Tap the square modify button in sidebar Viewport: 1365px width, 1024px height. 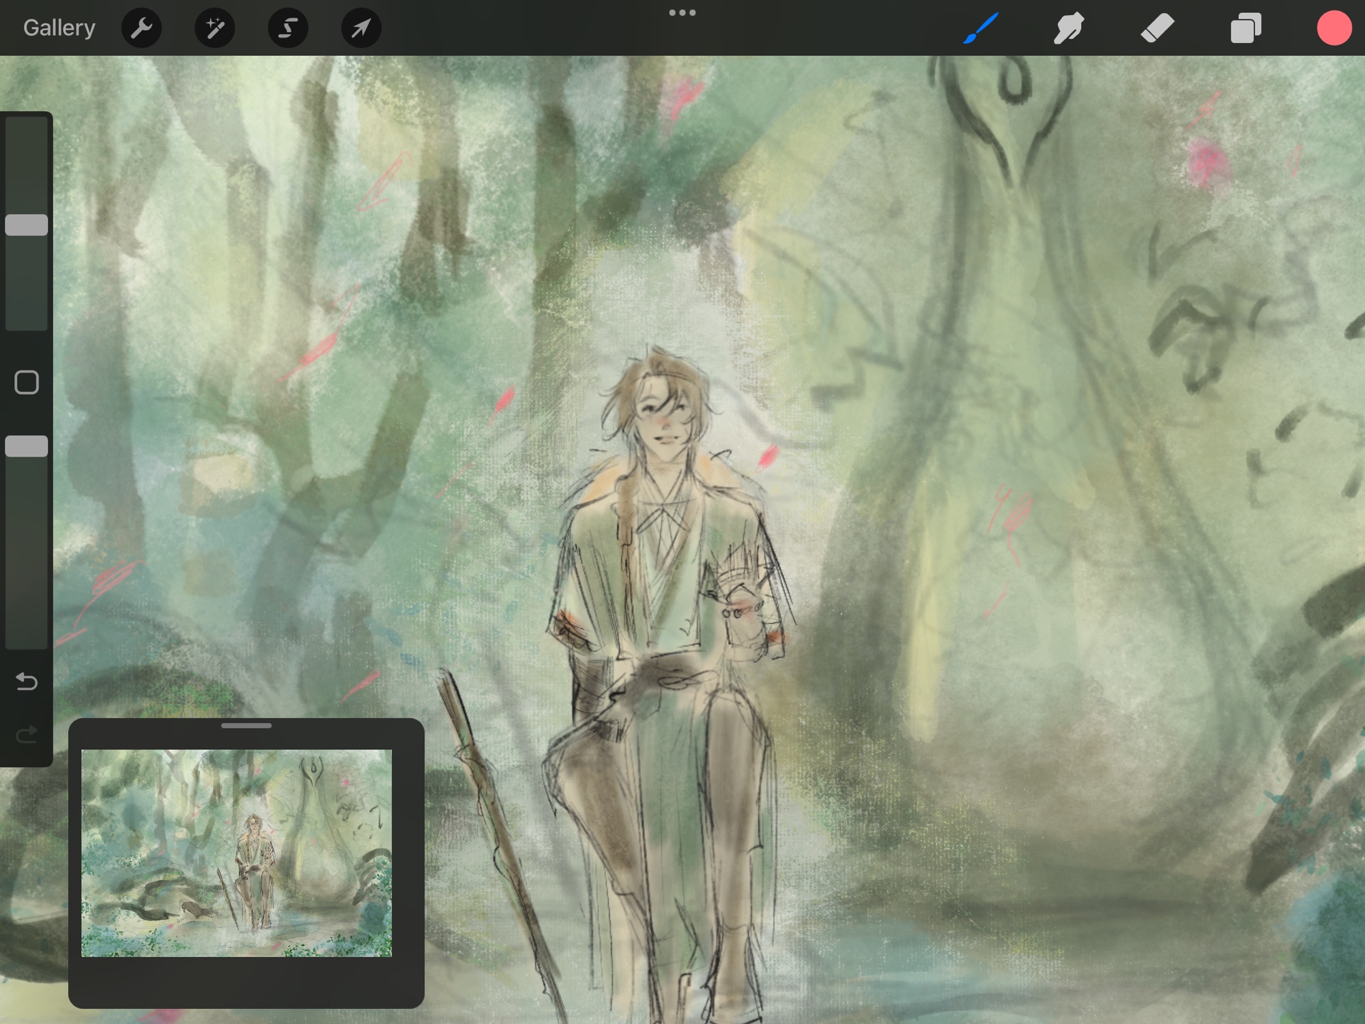point(27,382)
